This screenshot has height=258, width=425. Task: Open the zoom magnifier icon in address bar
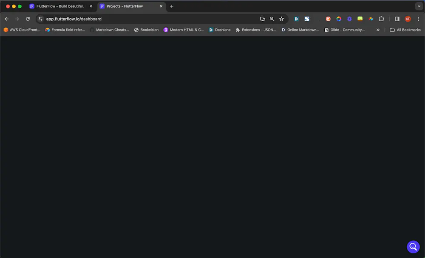[x=272, y=19]
